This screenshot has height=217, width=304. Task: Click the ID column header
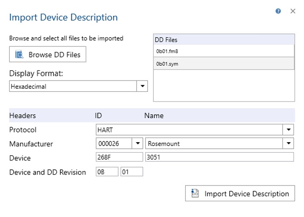tap(98, 115)
